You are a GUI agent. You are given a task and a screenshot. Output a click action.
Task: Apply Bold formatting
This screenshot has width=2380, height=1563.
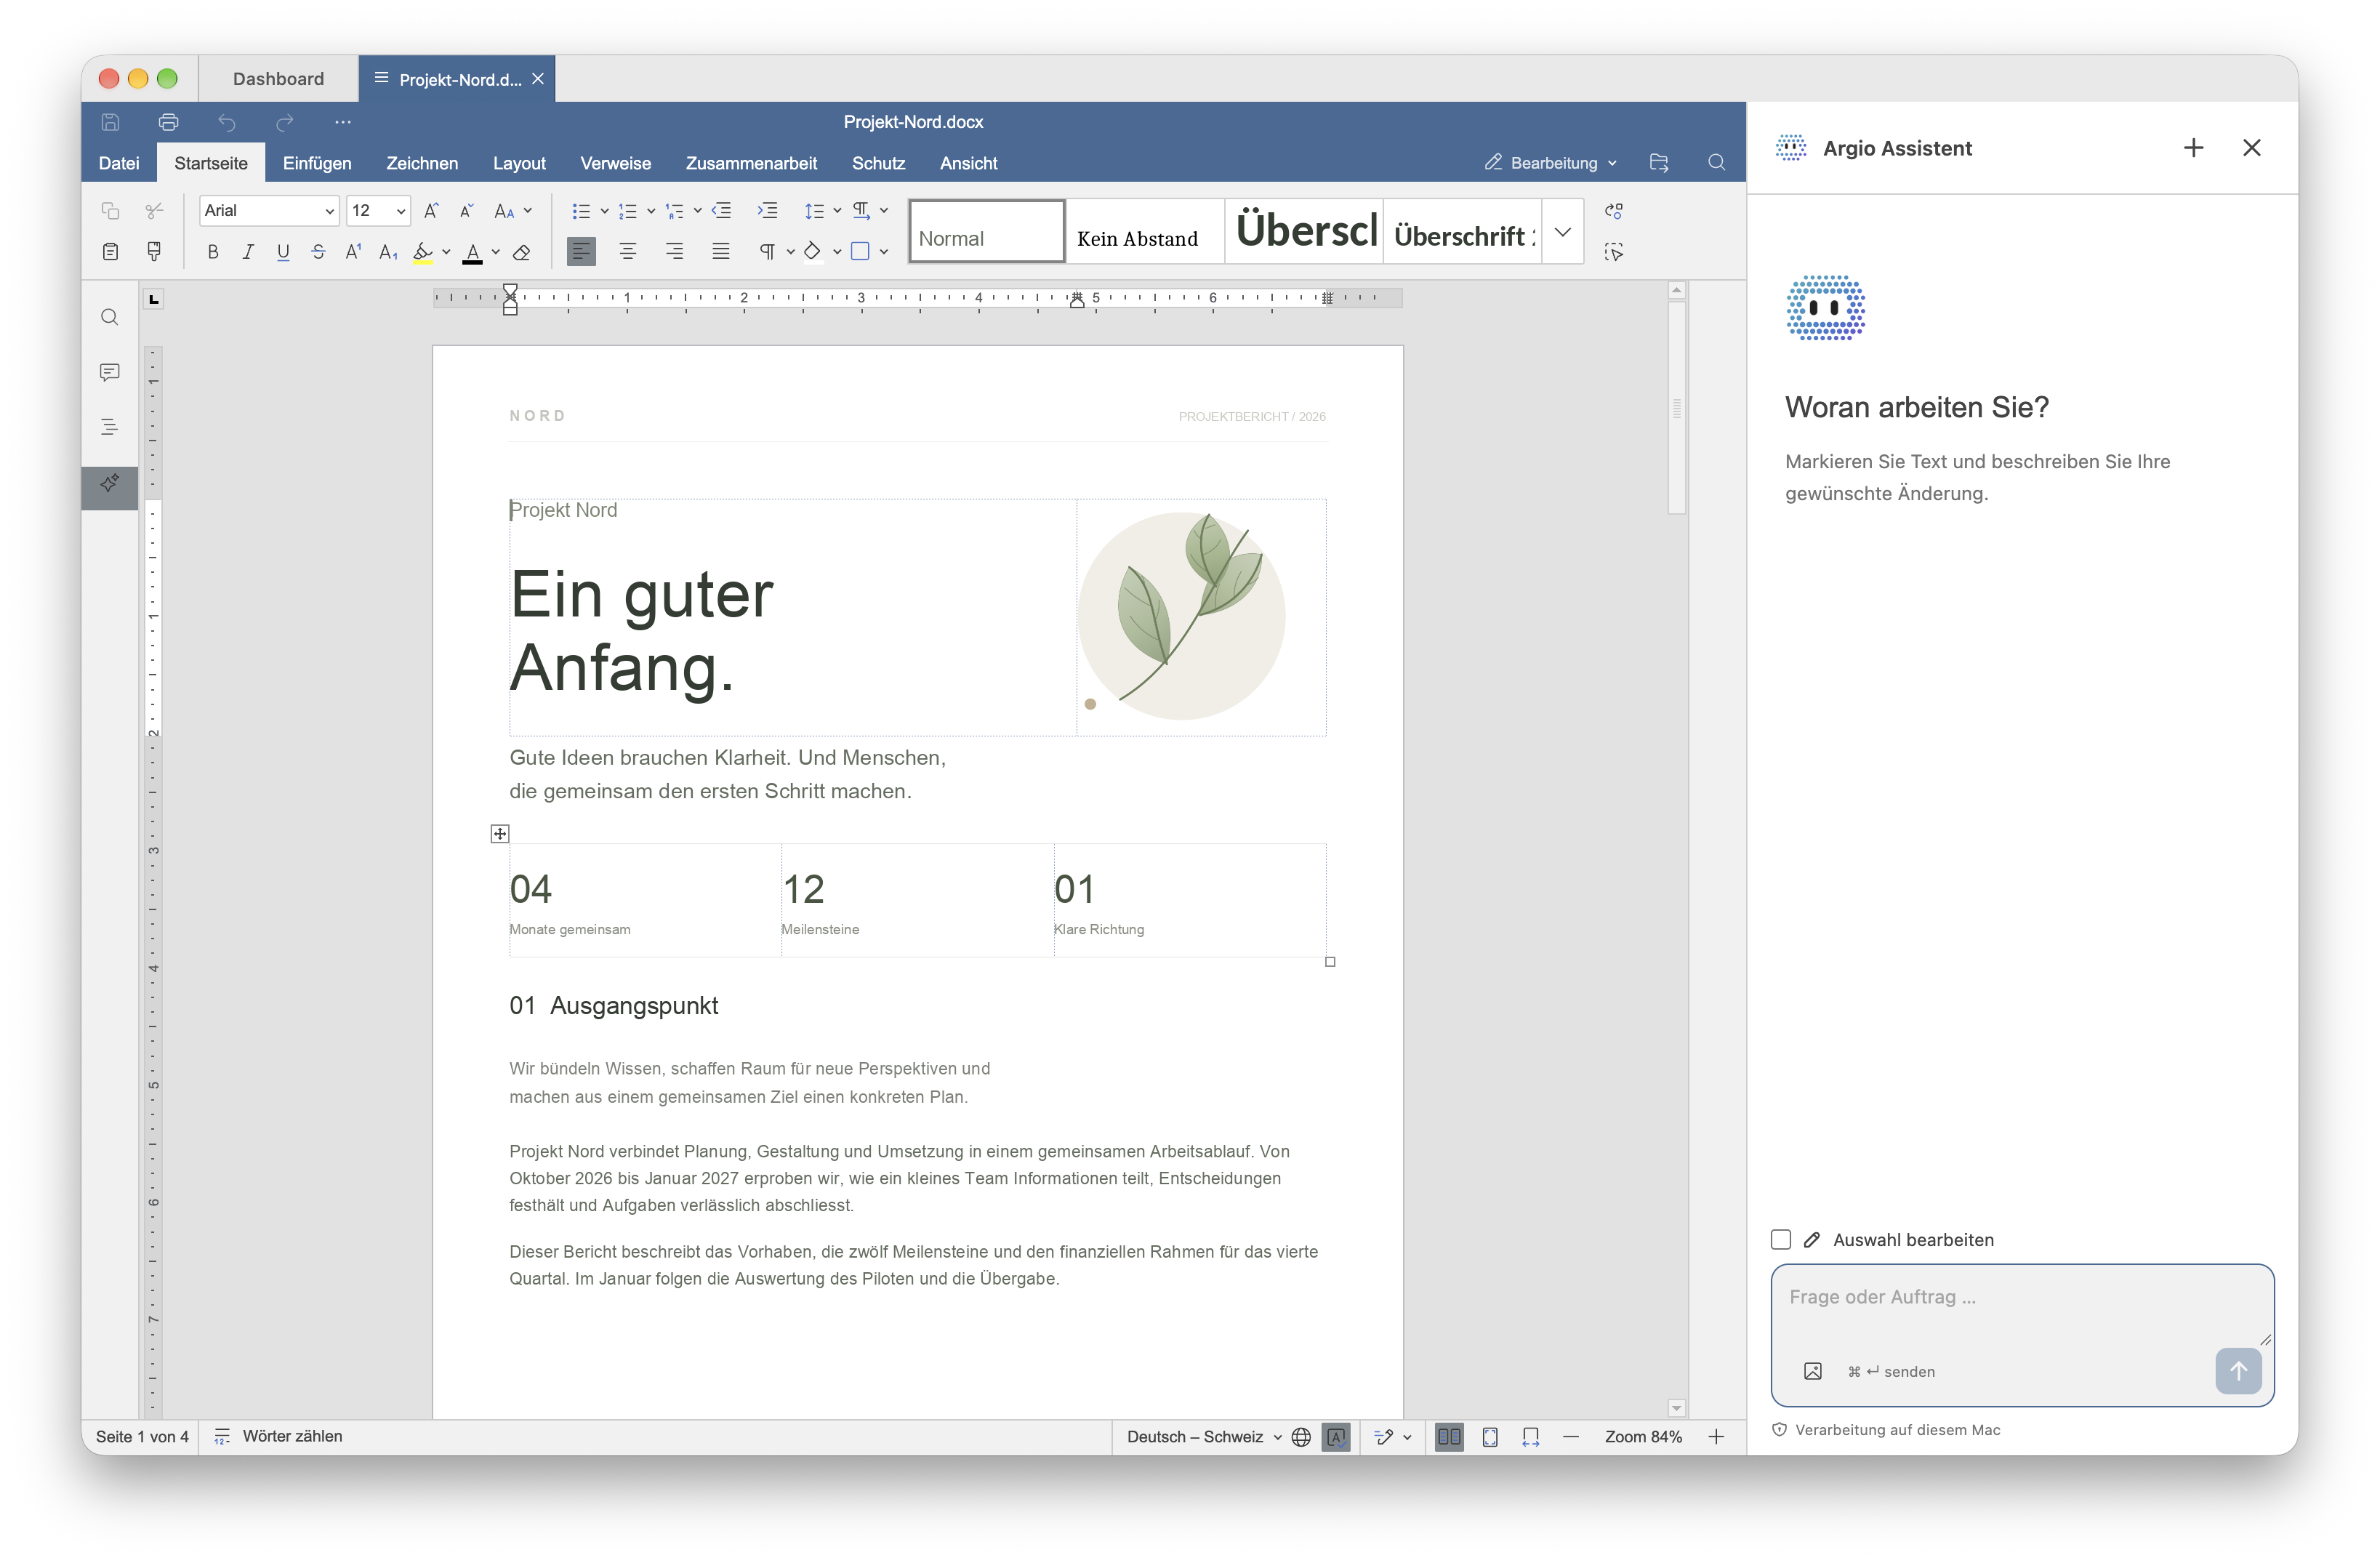[213, 252]
